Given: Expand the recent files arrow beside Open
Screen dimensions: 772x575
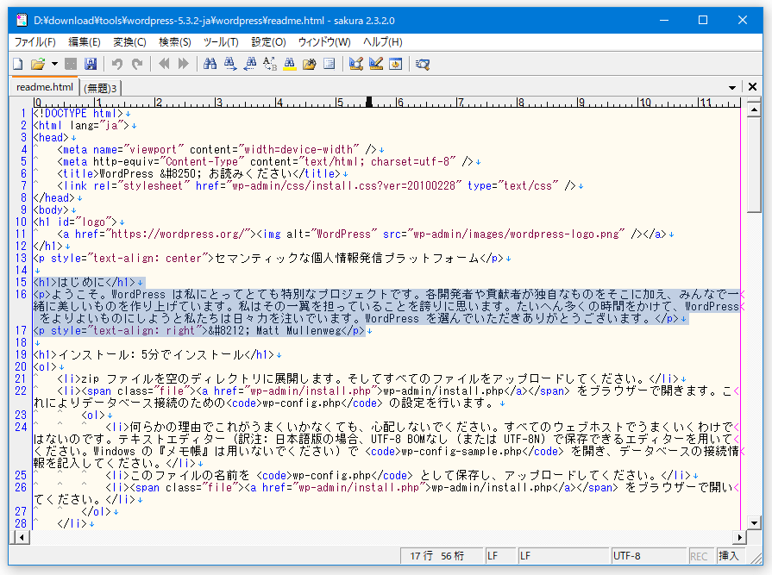Looking at the screenshot, I should pyautogui.click(x=54, y=64).
